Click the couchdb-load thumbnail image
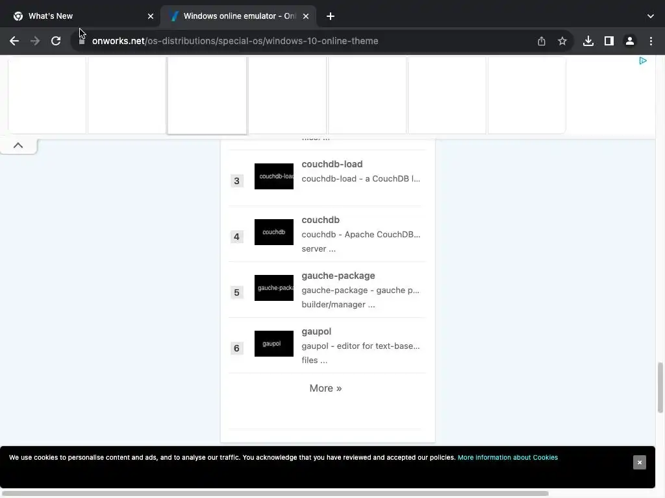 coord(274,176)
